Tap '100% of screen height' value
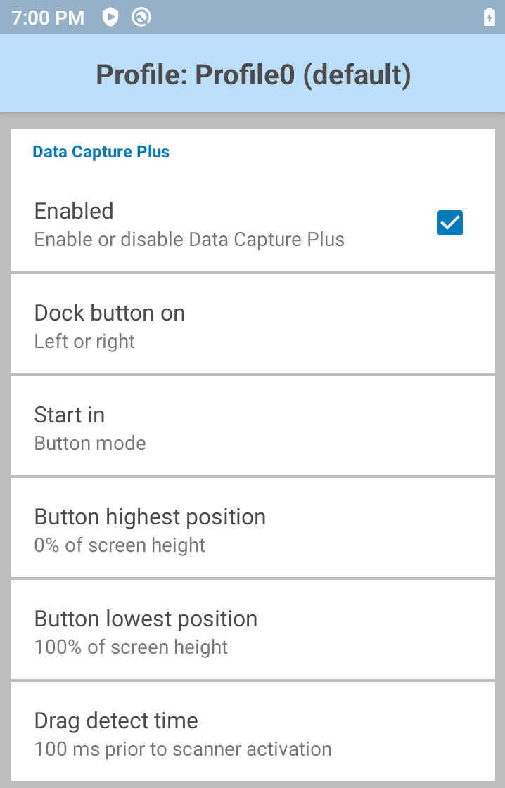This screenshot has height=788, width=505. pyautogui.click(x=131, y=647)
